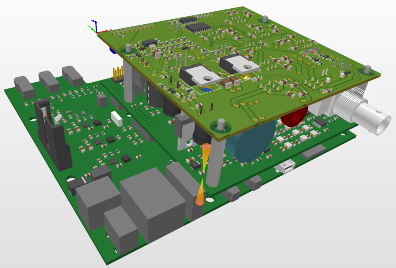Click the standoff pin above the BNC connector
The image size is (396, 268).
pyautogui.click(x=367, y=69)
